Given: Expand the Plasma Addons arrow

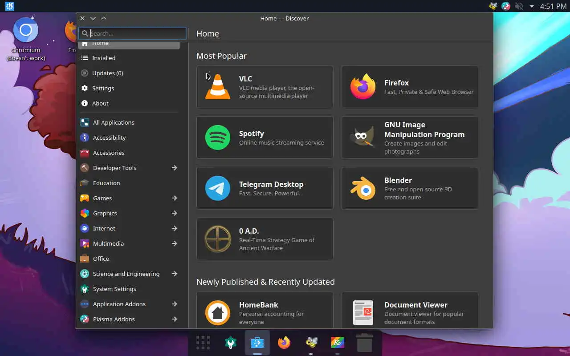Looking at the screenshot, I should click(175, 319).
